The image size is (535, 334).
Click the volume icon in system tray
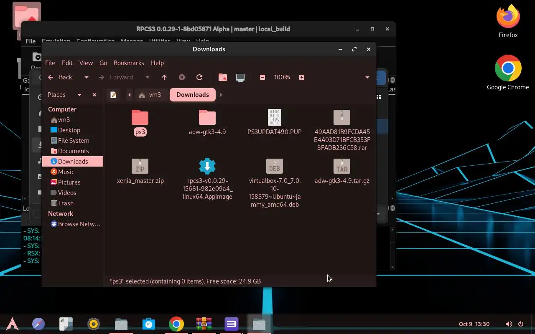click(509, 324)
